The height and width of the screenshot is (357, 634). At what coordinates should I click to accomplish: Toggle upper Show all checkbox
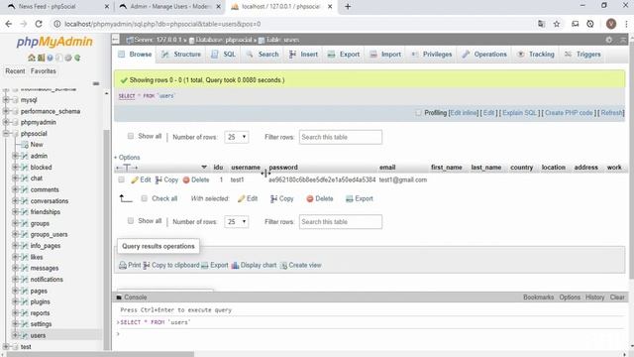click(x=130, y=136)
